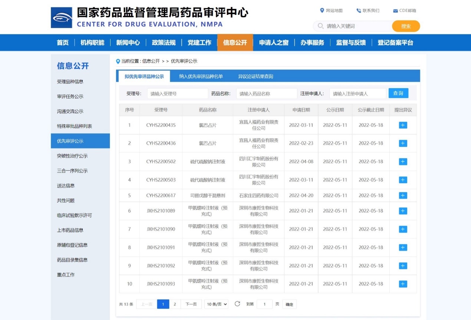Open 共性问题 in the sidebar
This screenshot has width=471, height=320.
(80, 200)
